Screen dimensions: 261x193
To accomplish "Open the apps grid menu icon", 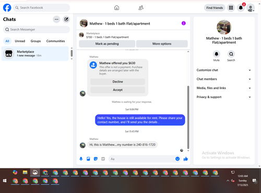I will click(231, 8).
